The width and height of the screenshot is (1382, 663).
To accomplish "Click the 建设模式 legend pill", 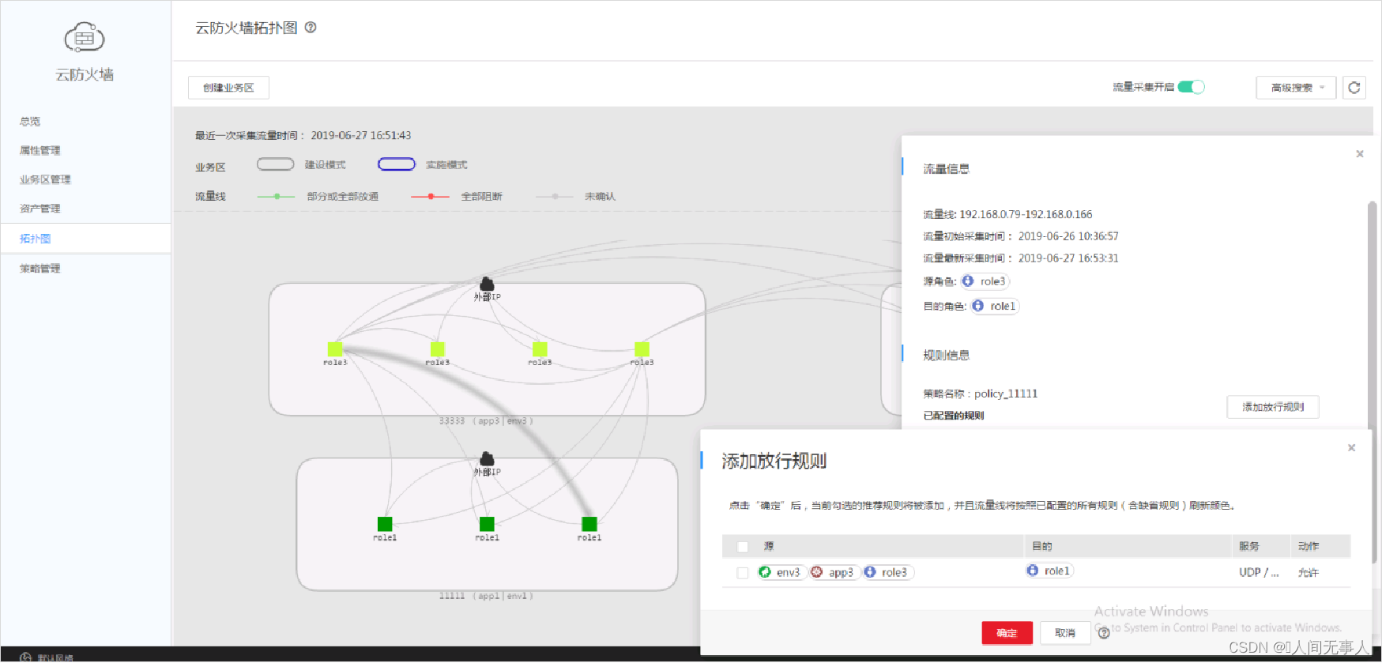I will (x=275, y=164).
